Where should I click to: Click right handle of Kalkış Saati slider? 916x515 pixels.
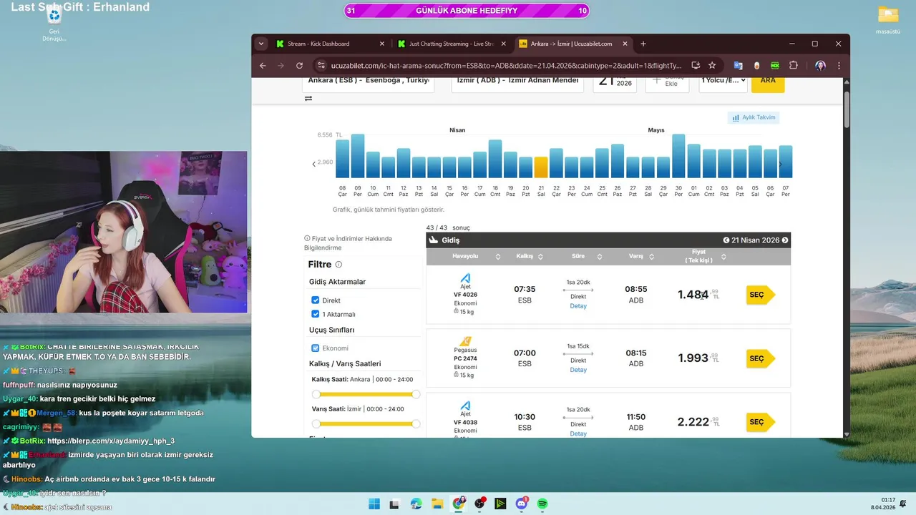click(x=416, y=394)
